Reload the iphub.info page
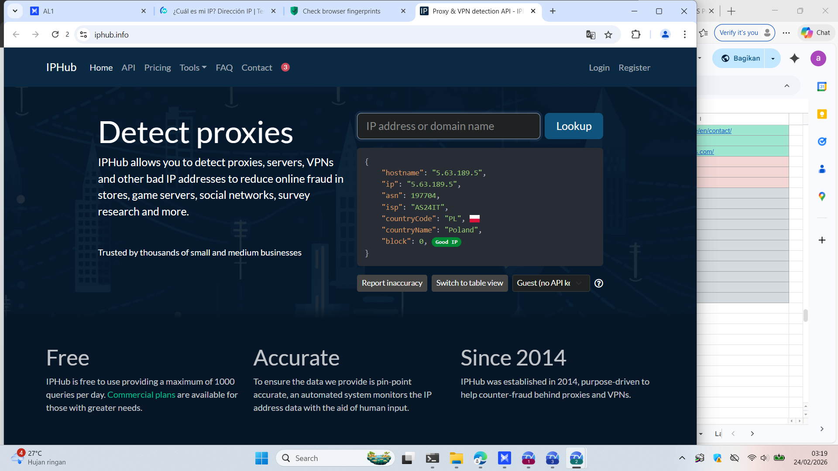Screen dimensions: 838x471 click(55, 34)
